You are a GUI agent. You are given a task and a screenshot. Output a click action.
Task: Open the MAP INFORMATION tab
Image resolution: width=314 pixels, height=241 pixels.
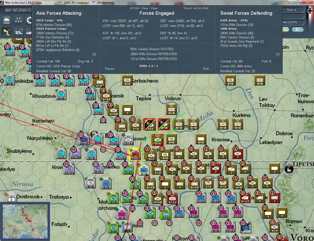click(x=18, y=10)
